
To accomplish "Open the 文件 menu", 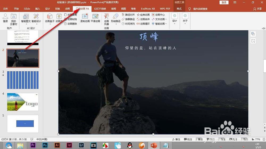I will (x=5, y=9).
